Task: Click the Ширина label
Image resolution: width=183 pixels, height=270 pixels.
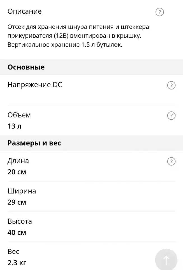Action: coord(22,191)
